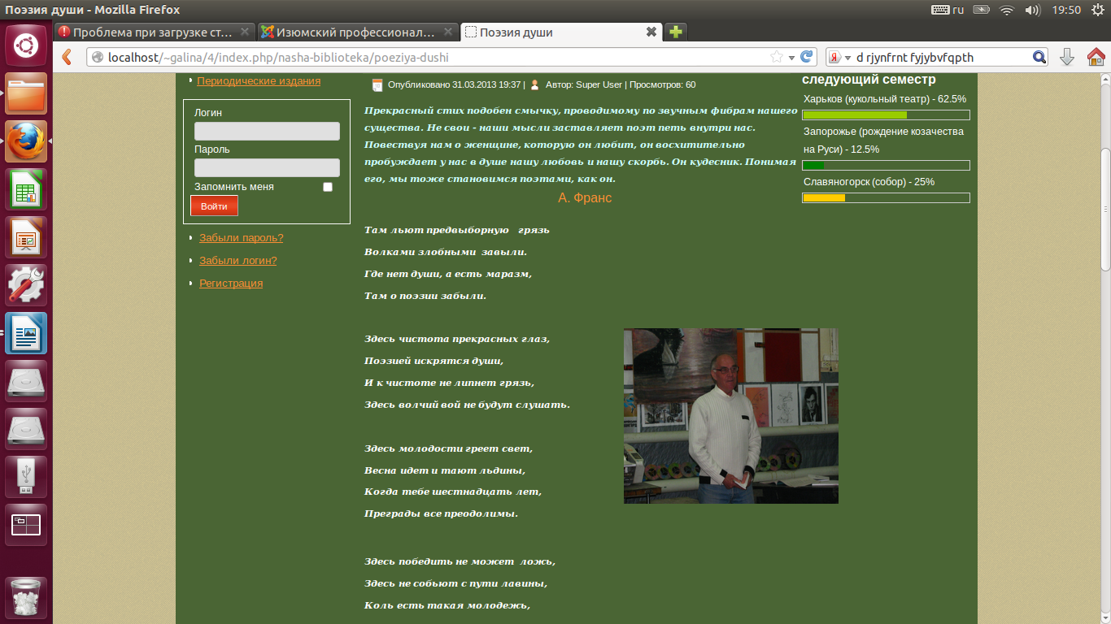This screenshot has height=624, width=1111.
Task: Click Опубликовано 31.03.2013 19:37 text
Action: tap(454, 84)
